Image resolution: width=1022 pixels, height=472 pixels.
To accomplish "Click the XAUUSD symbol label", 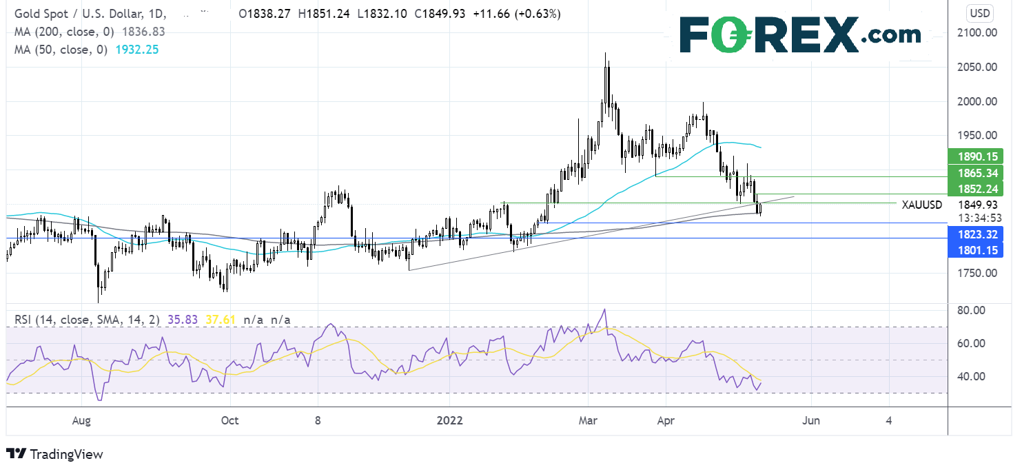I will pos(923,205).
